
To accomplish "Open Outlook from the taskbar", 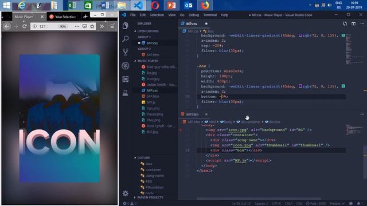I will coord(188,5).
